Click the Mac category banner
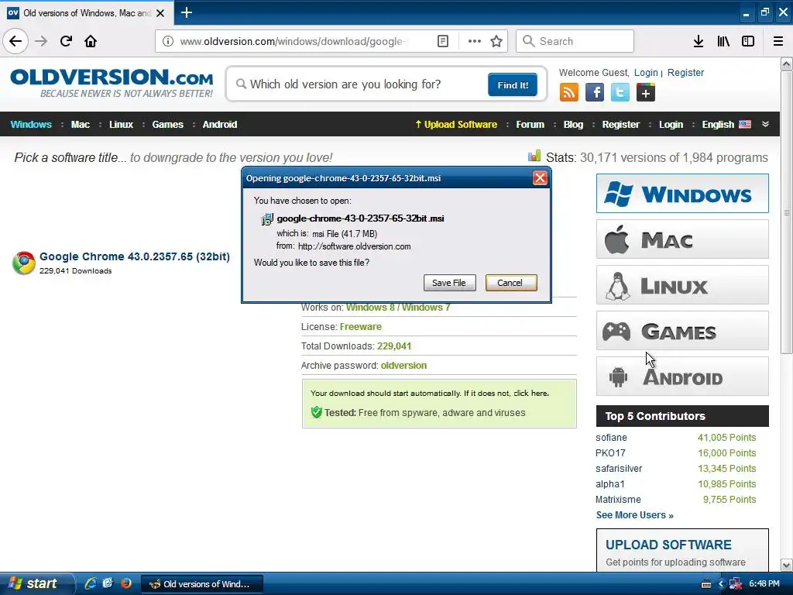 [x=682, y=239]
